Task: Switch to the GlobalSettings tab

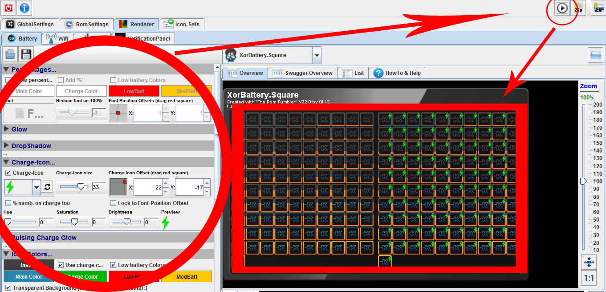Action: tap(30, 25)
